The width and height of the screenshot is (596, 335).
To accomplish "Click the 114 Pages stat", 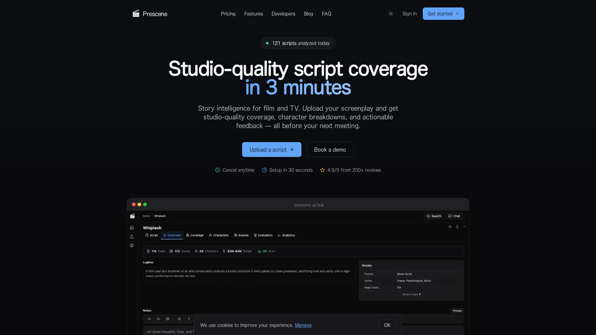I will pos(156,251).
